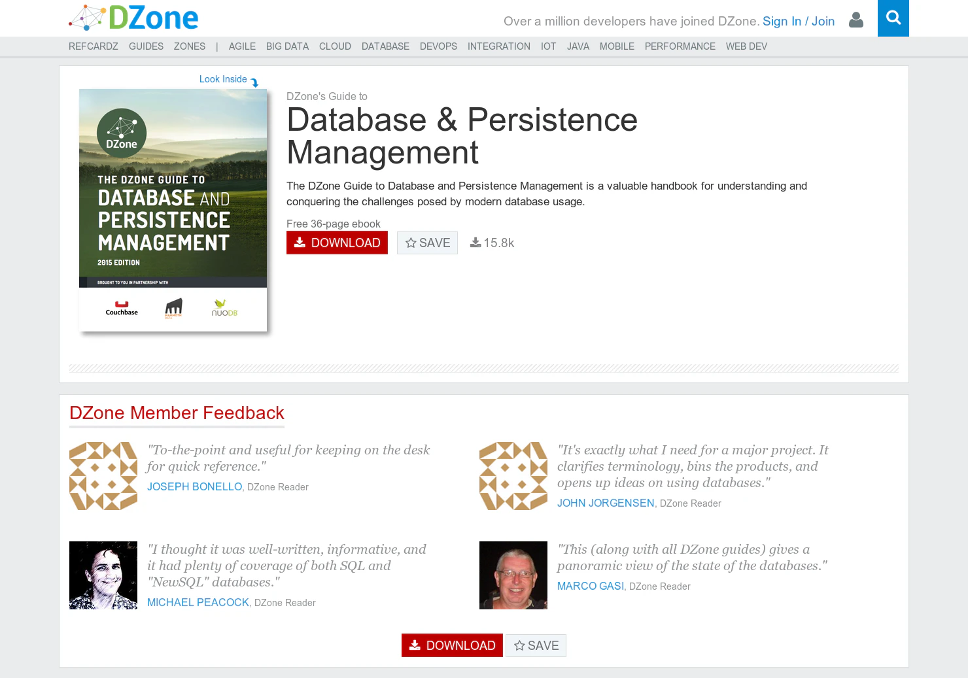Click Michael Peacock's profile photo
This screenshot has width=968, height=678.
tap(103, 575)
